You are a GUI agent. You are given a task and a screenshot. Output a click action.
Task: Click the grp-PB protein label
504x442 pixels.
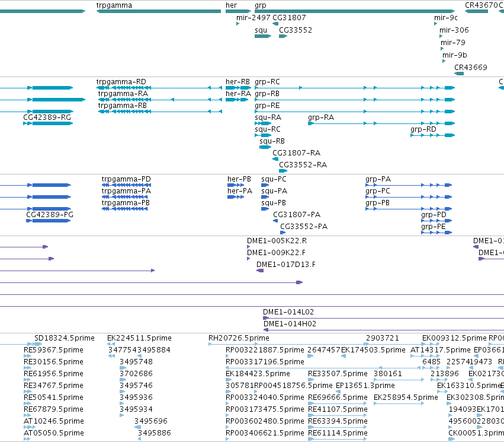click(x=378, y=203)
